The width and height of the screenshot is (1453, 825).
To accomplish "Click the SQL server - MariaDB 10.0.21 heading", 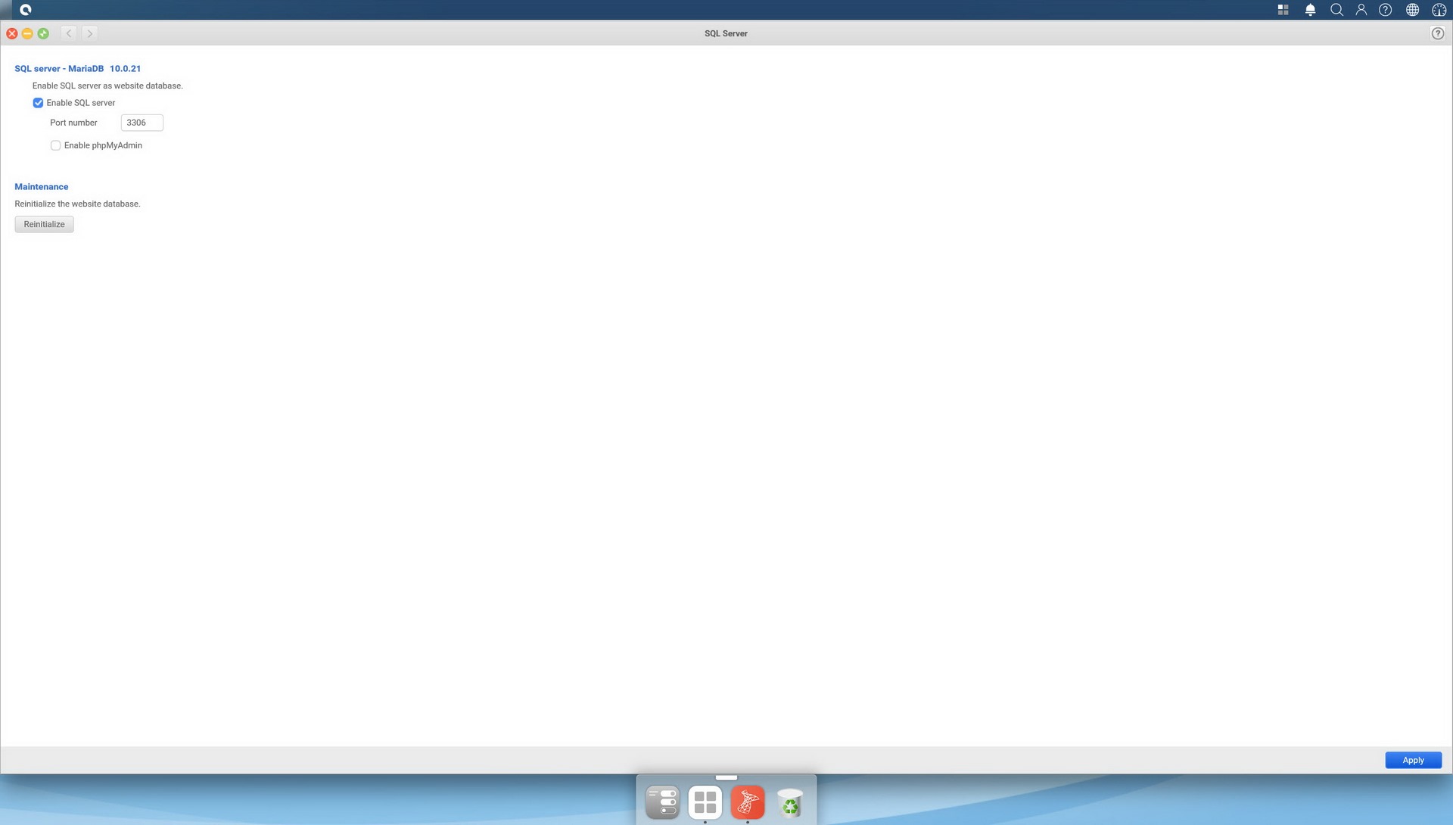I will (77, 69).
